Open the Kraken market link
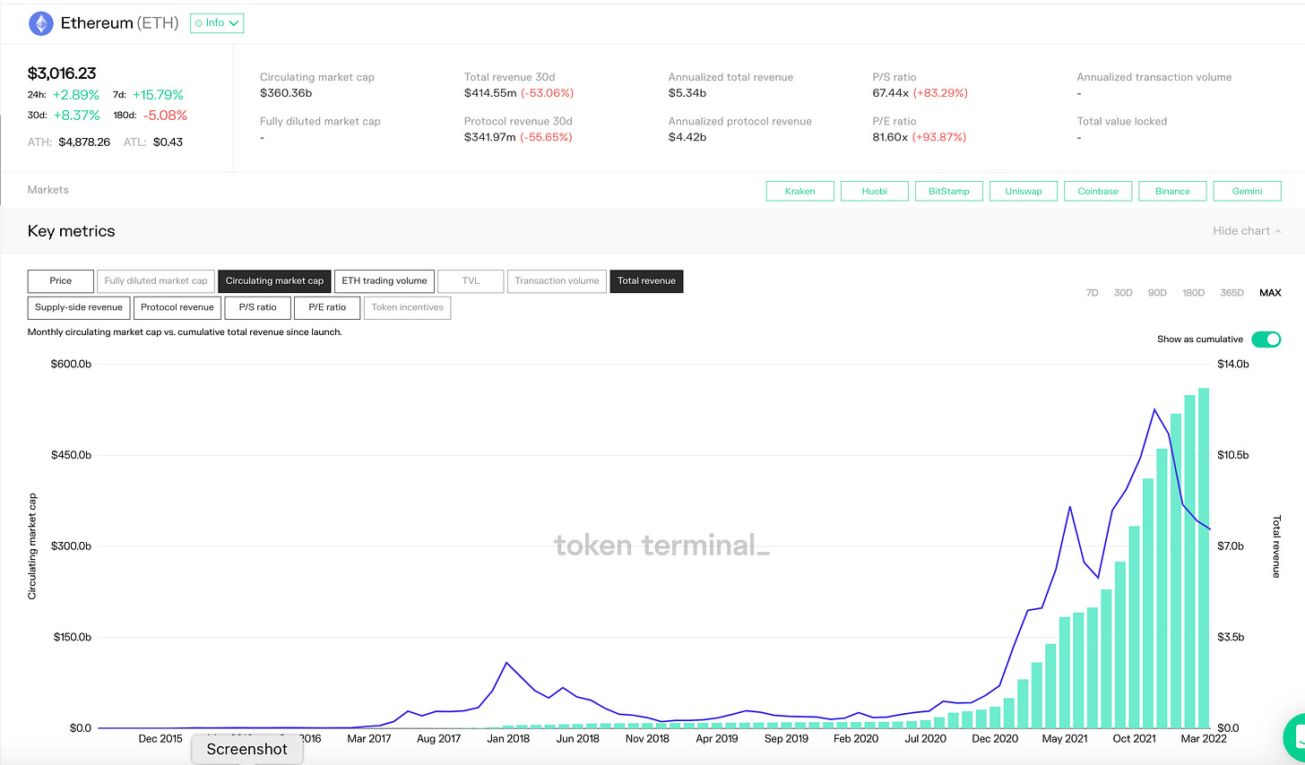1305x765 pixels. pyautogui.click(x=799, y=192)
